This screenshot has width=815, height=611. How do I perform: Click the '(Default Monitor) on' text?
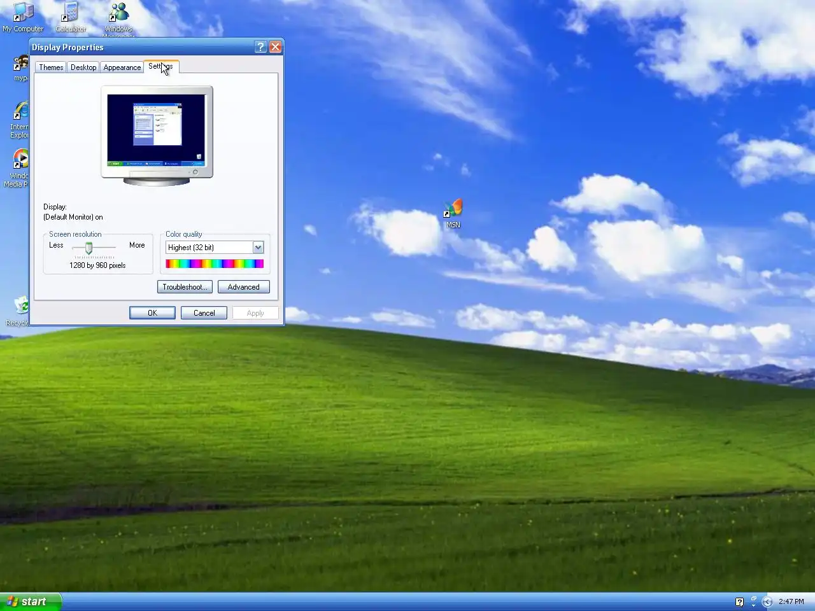point(73,217)
